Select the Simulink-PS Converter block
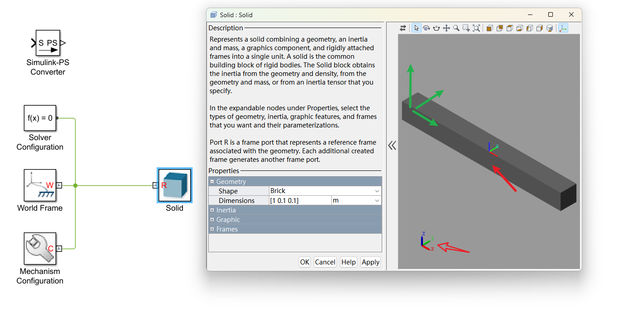This screenshot has height=316, width=623. (48, 43)
